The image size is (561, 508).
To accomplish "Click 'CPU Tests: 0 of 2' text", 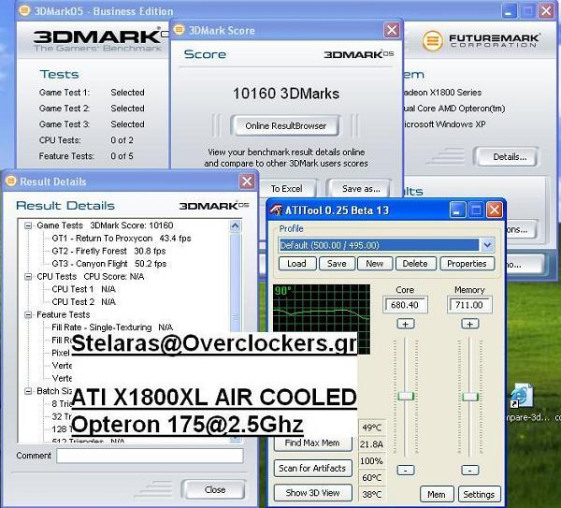I will point(86,140).
